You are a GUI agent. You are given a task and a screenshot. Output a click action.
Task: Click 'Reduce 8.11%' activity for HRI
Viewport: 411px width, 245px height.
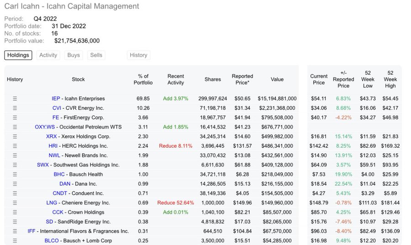176,146
